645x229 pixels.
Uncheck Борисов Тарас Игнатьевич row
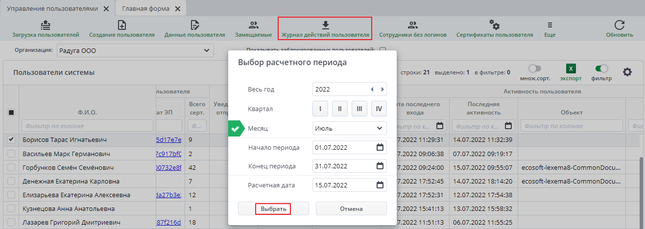[11, 139]
